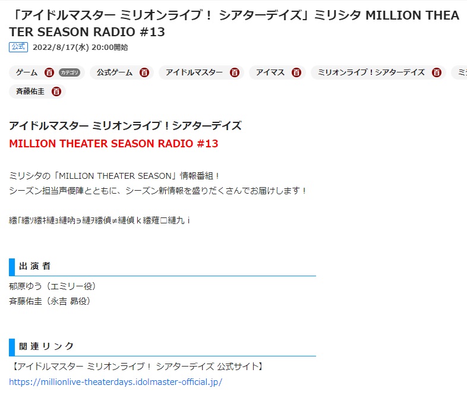Viewport: 467px width, 401px height.
Task: Select the 斉藤佑圭 tag
Action: coord(30,91)
